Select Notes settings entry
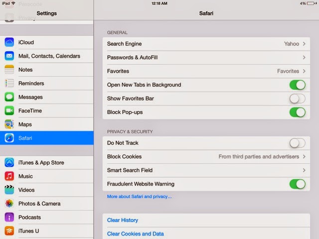The image size is (319, 239). point(47,70)
